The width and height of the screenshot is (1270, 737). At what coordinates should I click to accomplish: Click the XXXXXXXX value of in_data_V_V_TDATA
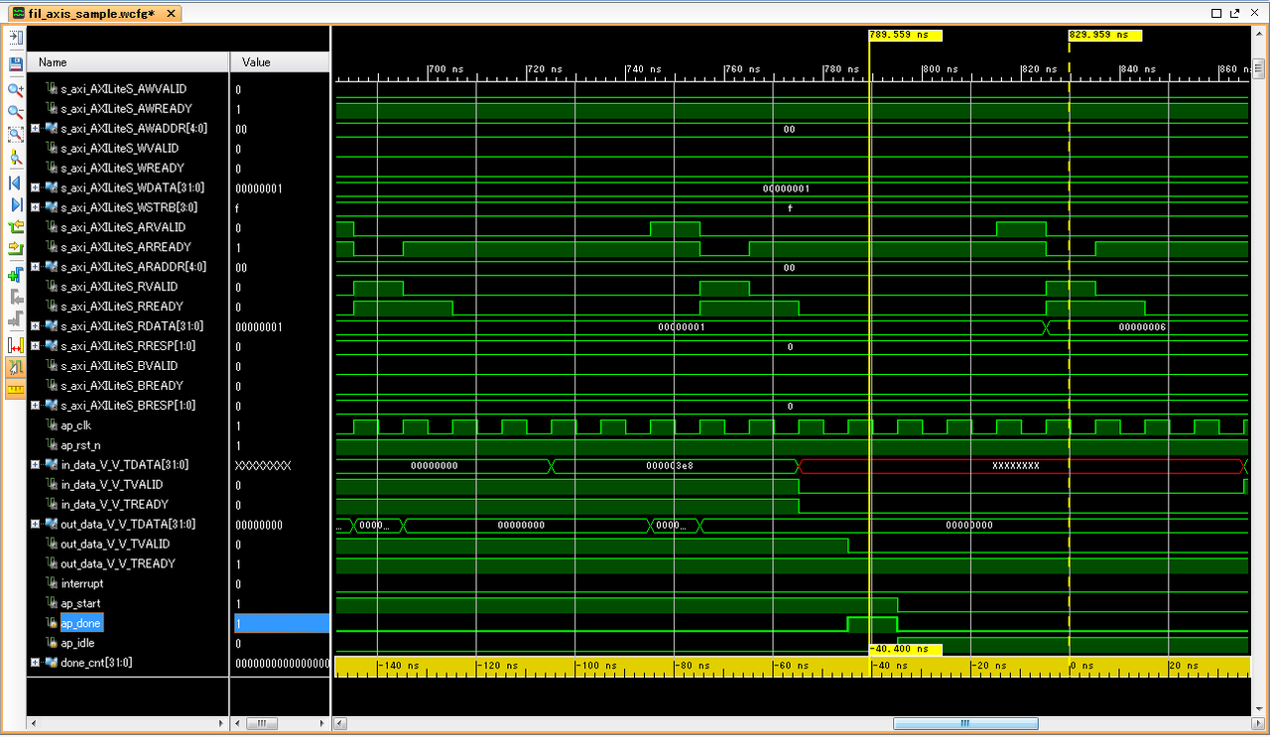pos(263,465)
